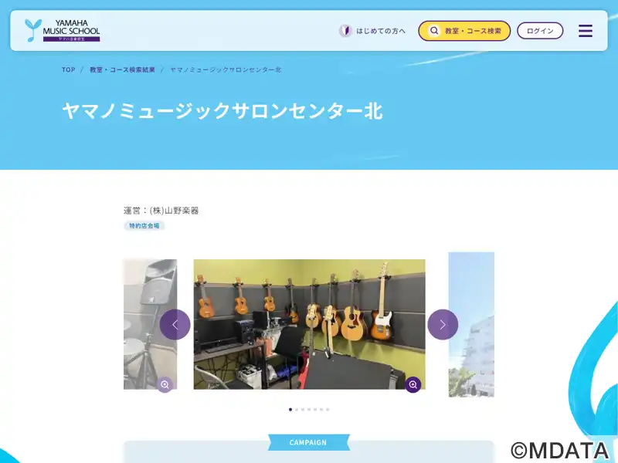Viewport: 618px width, 463px height.
Task: Click the 運営：(株)山野楽器 text
Action: 161,211
